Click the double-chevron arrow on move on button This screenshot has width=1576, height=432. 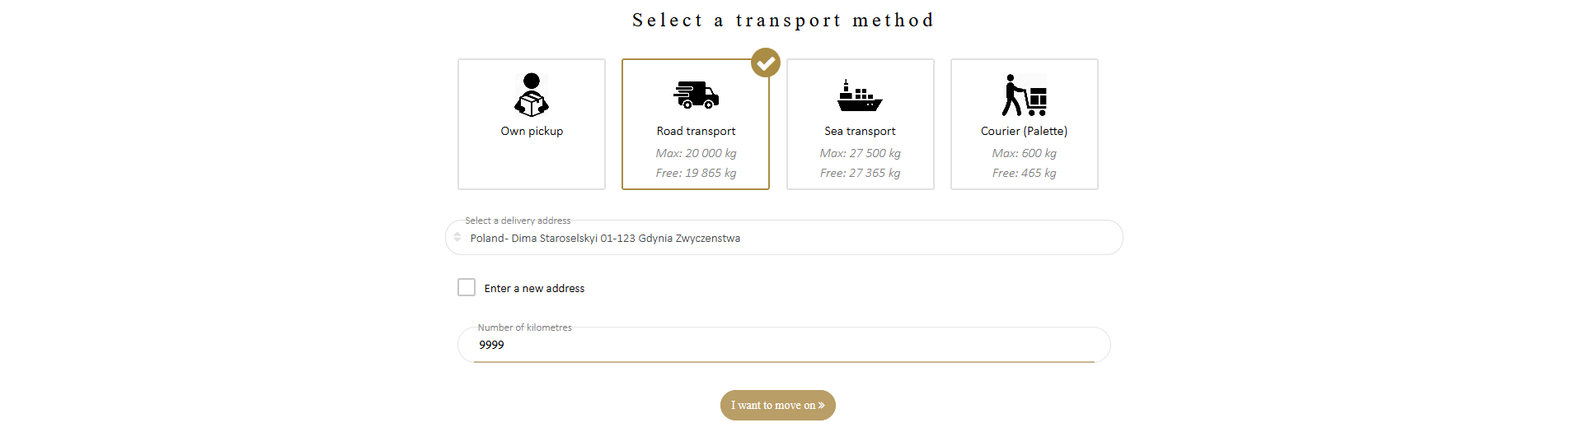point(821,405)
